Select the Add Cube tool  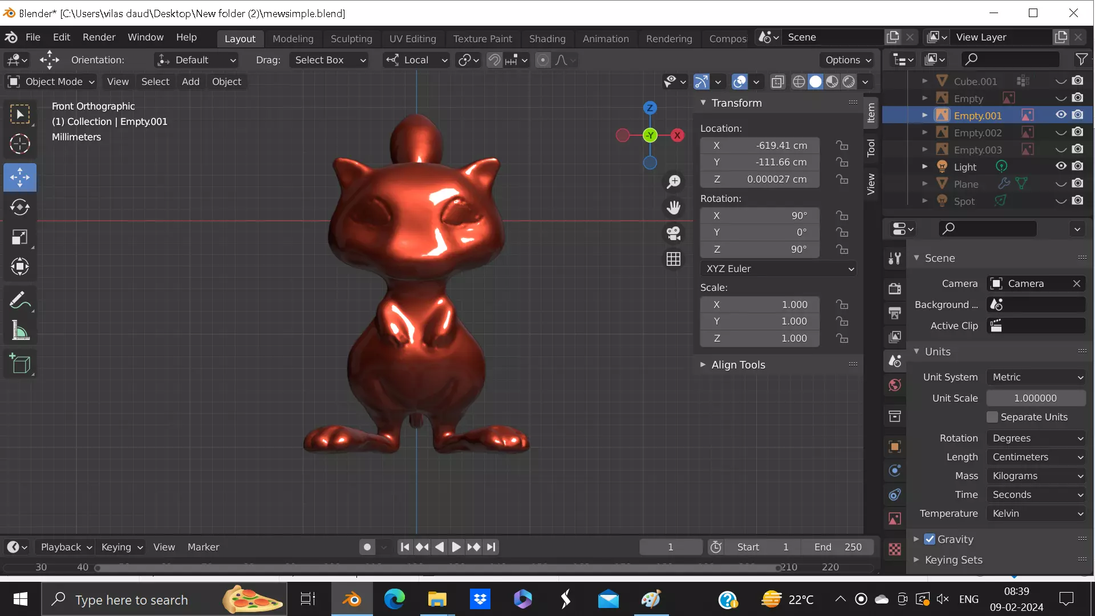click(20, 363)
